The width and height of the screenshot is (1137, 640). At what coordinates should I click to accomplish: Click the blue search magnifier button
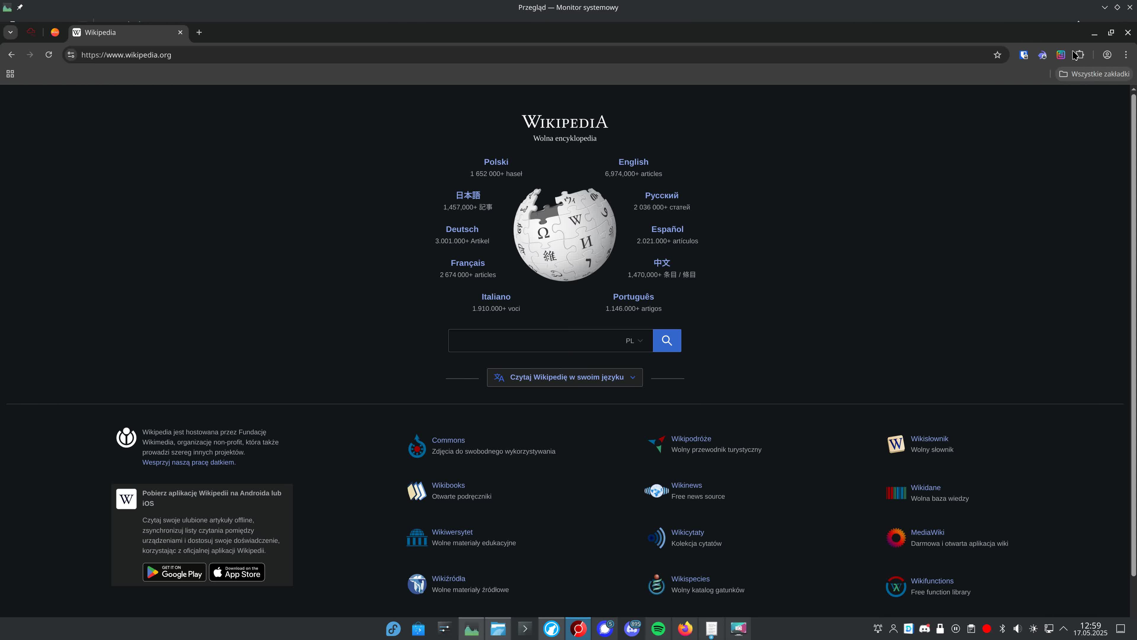tap(667, 340)
